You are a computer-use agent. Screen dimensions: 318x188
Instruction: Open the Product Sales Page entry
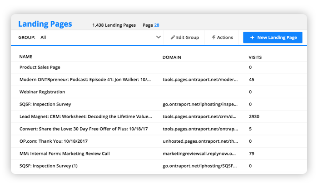[x=40, y=67]
